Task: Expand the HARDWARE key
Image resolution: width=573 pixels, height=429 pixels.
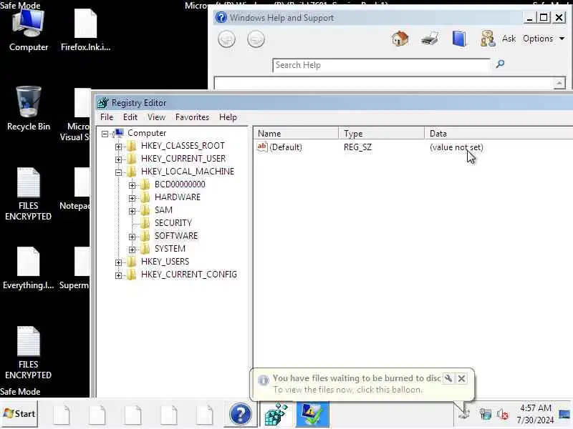Action: pyautogui.click(x=132, y=198)
